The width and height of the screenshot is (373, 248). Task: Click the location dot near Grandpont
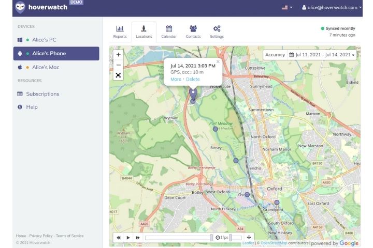click(277, 203)
